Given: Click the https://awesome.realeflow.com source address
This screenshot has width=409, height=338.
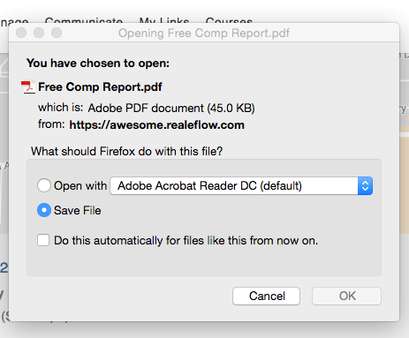Looking at the screenshot, I should point(156,125).
